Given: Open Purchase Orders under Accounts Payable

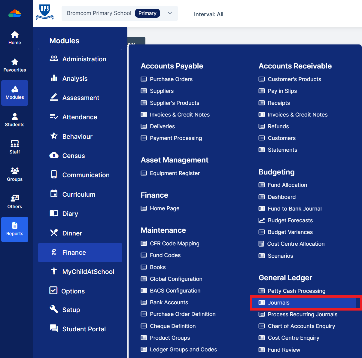Looking at the screenshot, I should pos(171,79).
